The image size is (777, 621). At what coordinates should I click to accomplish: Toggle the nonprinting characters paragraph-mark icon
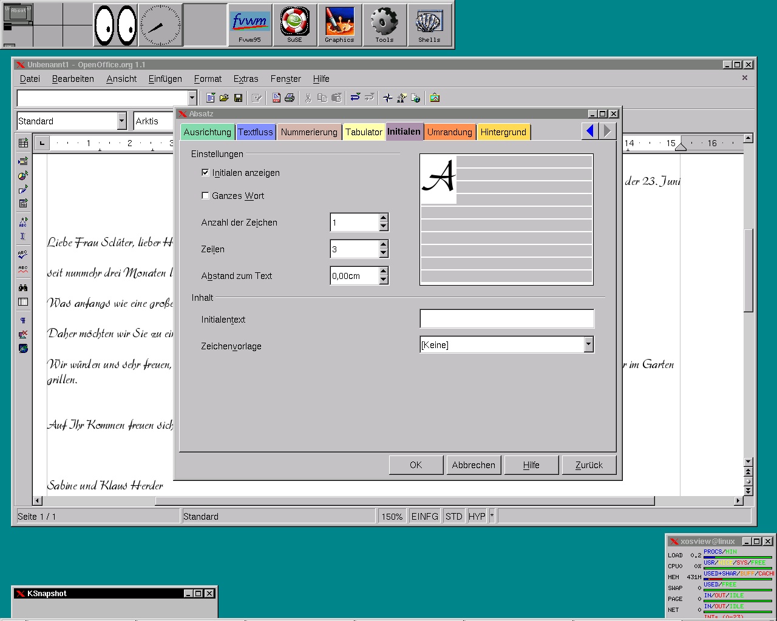23,320
